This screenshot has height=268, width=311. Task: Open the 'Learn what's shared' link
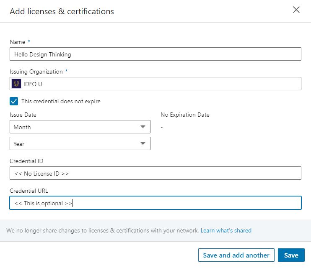point(226,230)
